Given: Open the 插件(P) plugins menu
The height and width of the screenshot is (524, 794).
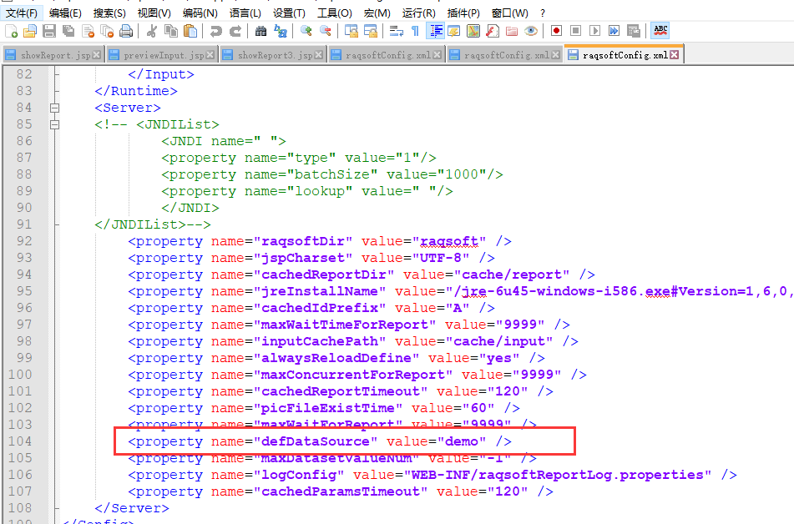Looking at the screenshot, I should point(463,13).
